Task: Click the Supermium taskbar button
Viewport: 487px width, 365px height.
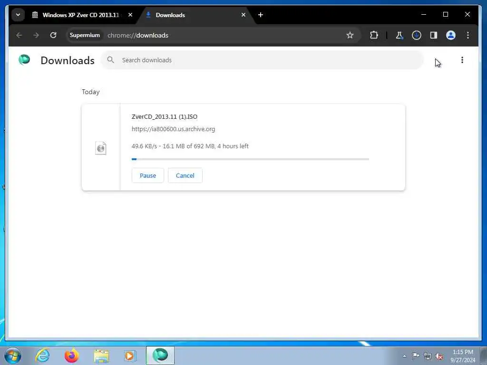Action: click(160, 355)
